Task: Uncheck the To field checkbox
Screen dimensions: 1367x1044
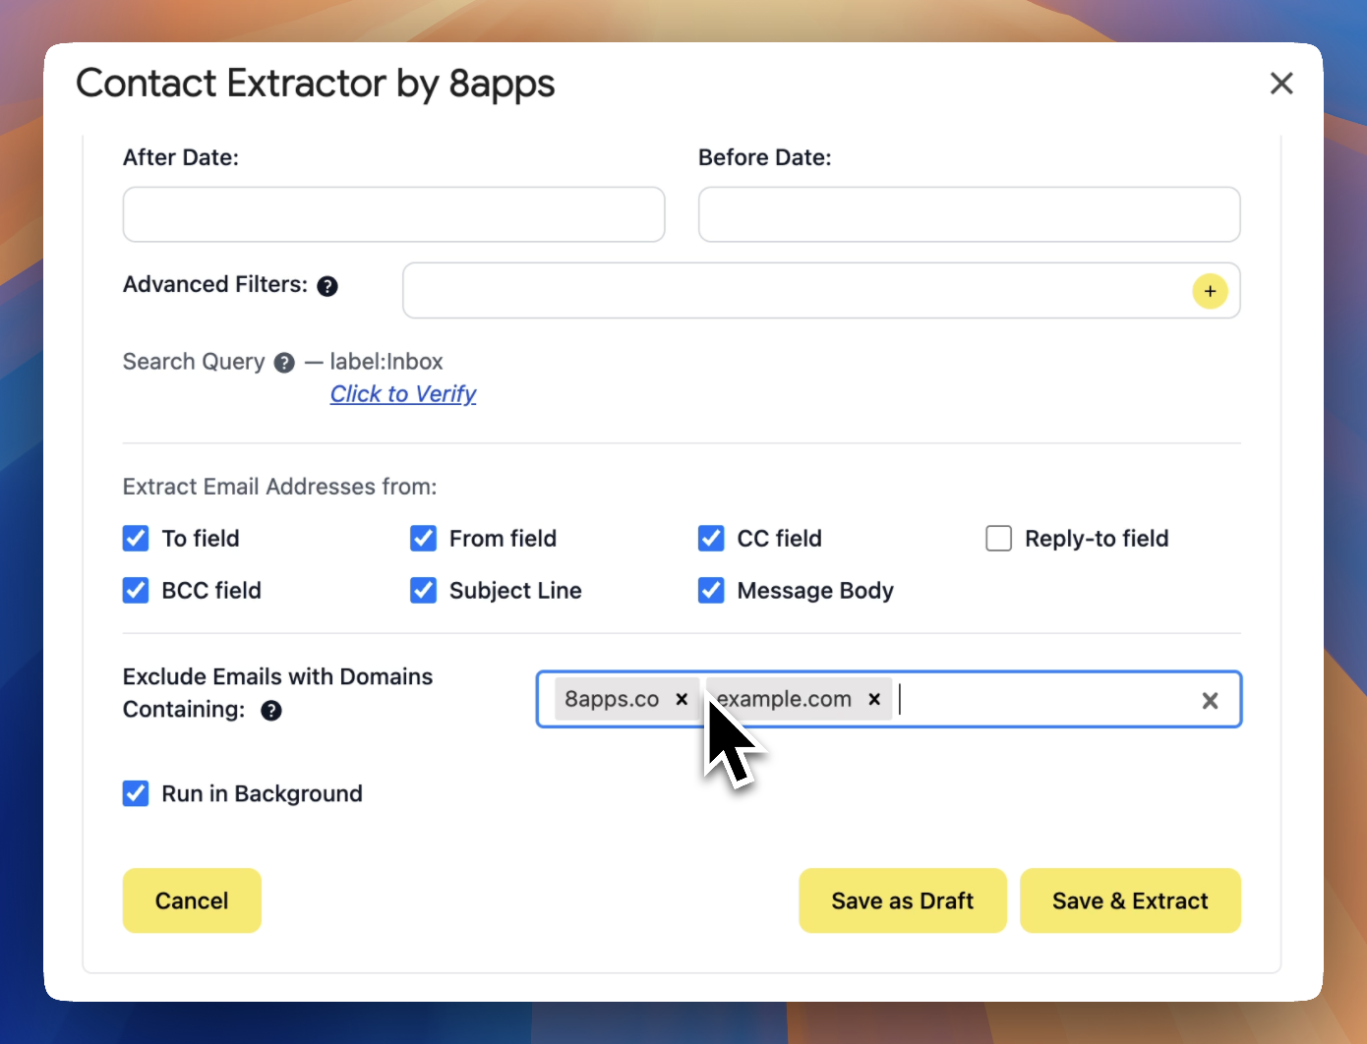Action: (x=136, y=539)
